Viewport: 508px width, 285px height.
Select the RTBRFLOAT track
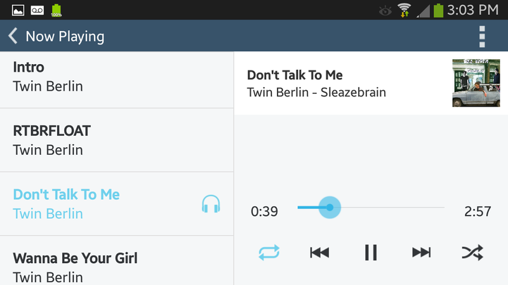pyautogui.click(x=117, y=140)
